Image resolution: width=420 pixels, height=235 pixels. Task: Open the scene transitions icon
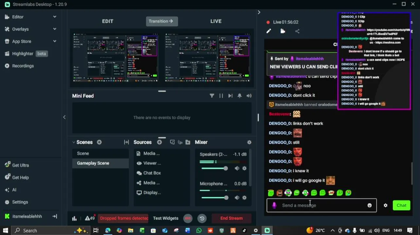click(x=126, y=142)
